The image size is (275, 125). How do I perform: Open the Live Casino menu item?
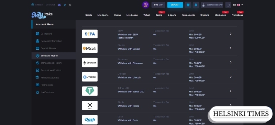coord(132,15)
